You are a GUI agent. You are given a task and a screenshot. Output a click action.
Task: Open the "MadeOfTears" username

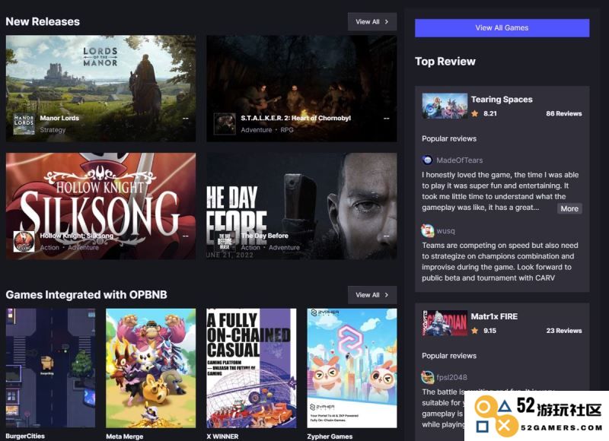tap(460, 160)
